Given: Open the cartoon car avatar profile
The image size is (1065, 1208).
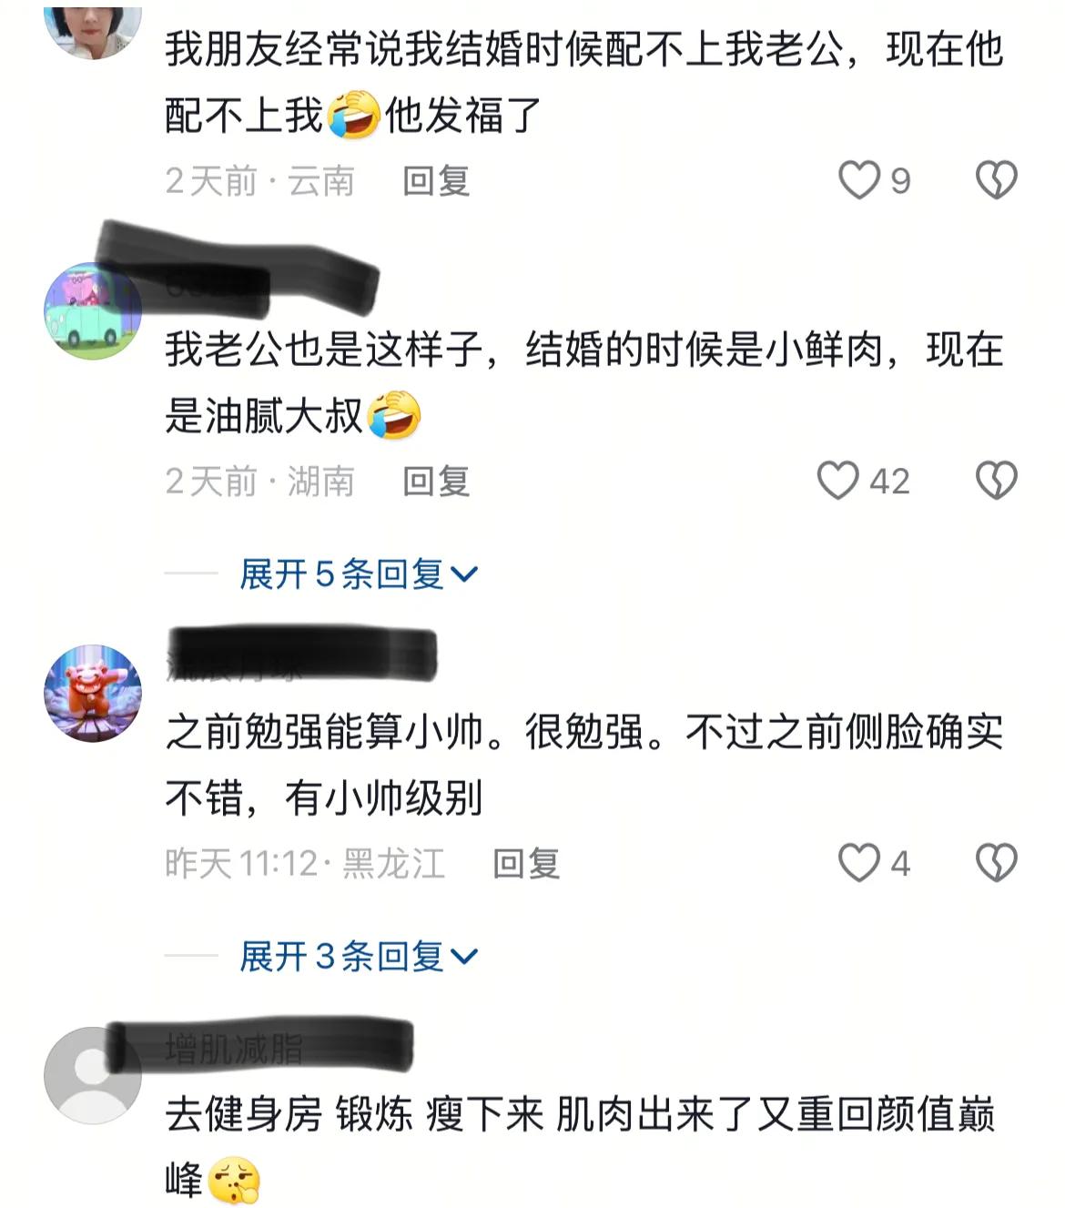Looking at the screenshot, I should pyautogui.click(x=93, y=311).
